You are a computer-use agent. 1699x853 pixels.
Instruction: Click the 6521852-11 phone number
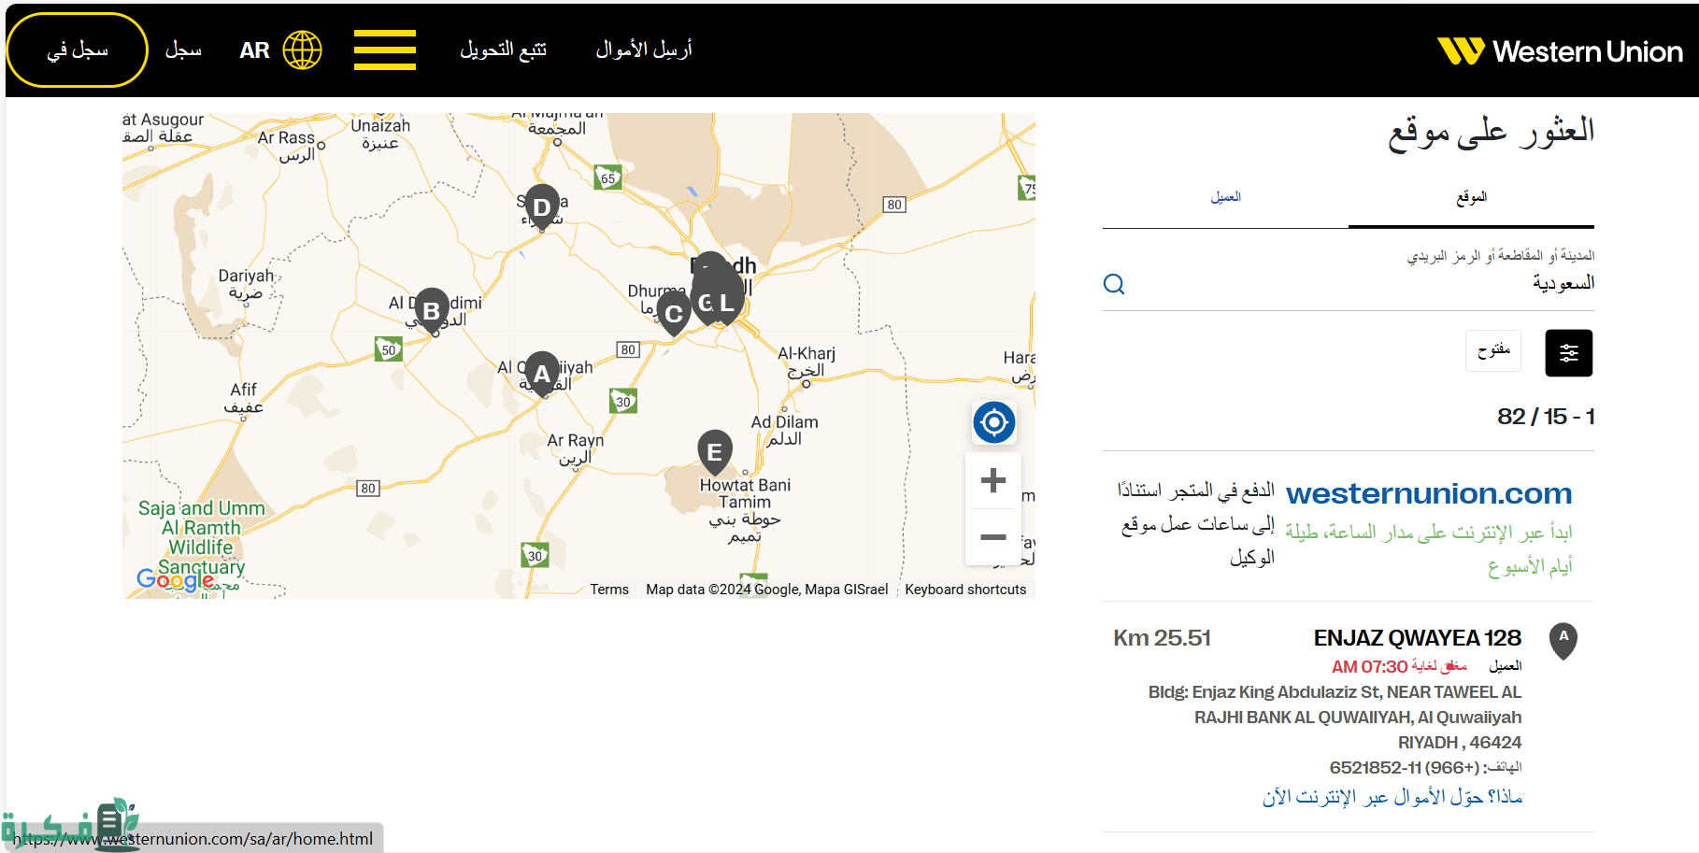(1405, 768)
